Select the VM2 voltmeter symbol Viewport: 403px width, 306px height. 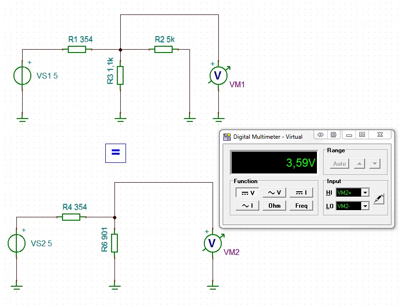[213, 243]
